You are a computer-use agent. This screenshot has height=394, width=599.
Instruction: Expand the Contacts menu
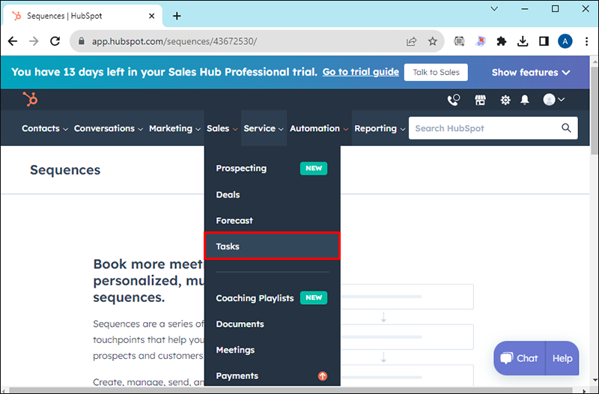pos(45,128)
